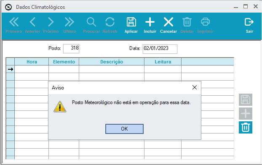Click the Anterior navigation arrow

pos(32,25)
